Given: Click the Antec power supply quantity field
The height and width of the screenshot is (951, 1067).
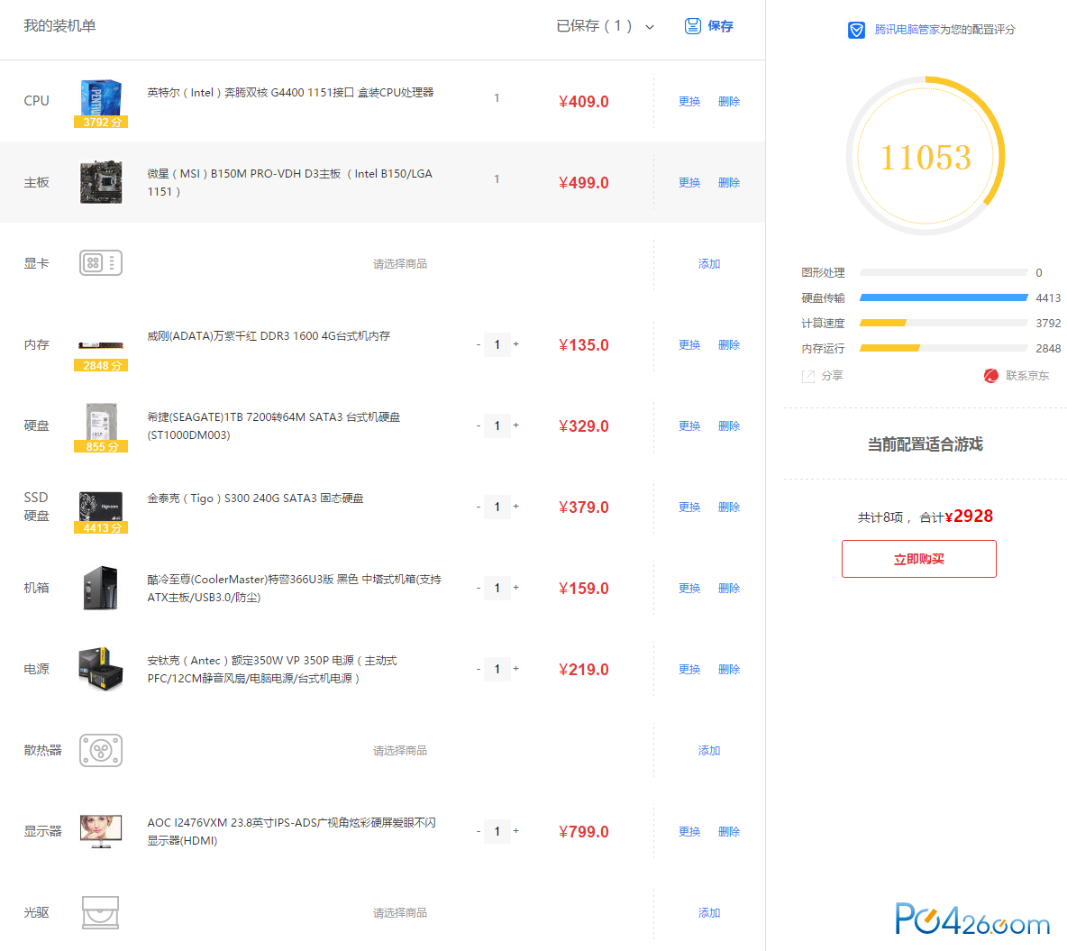Looking at the screenshot, I should [x=497, y=669].
